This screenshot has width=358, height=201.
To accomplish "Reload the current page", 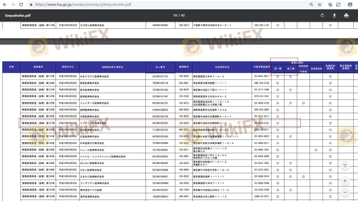I will tap(21, 5).
